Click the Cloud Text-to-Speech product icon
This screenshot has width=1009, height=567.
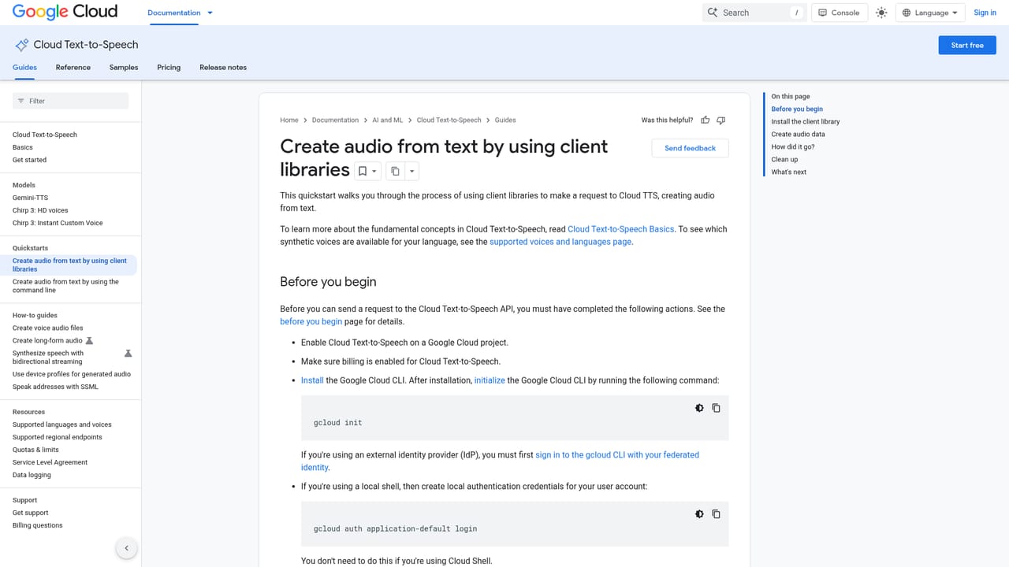tap(22, 45)
